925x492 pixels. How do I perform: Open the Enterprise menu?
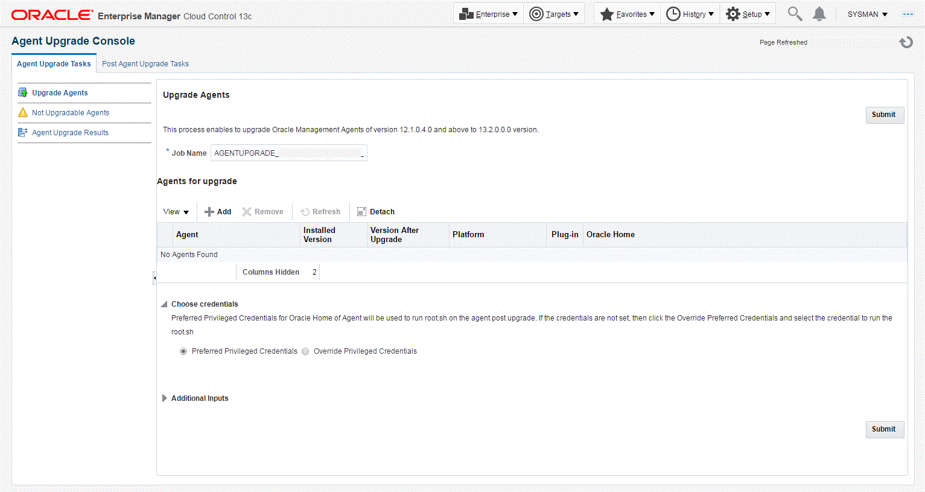pos(488,14)
